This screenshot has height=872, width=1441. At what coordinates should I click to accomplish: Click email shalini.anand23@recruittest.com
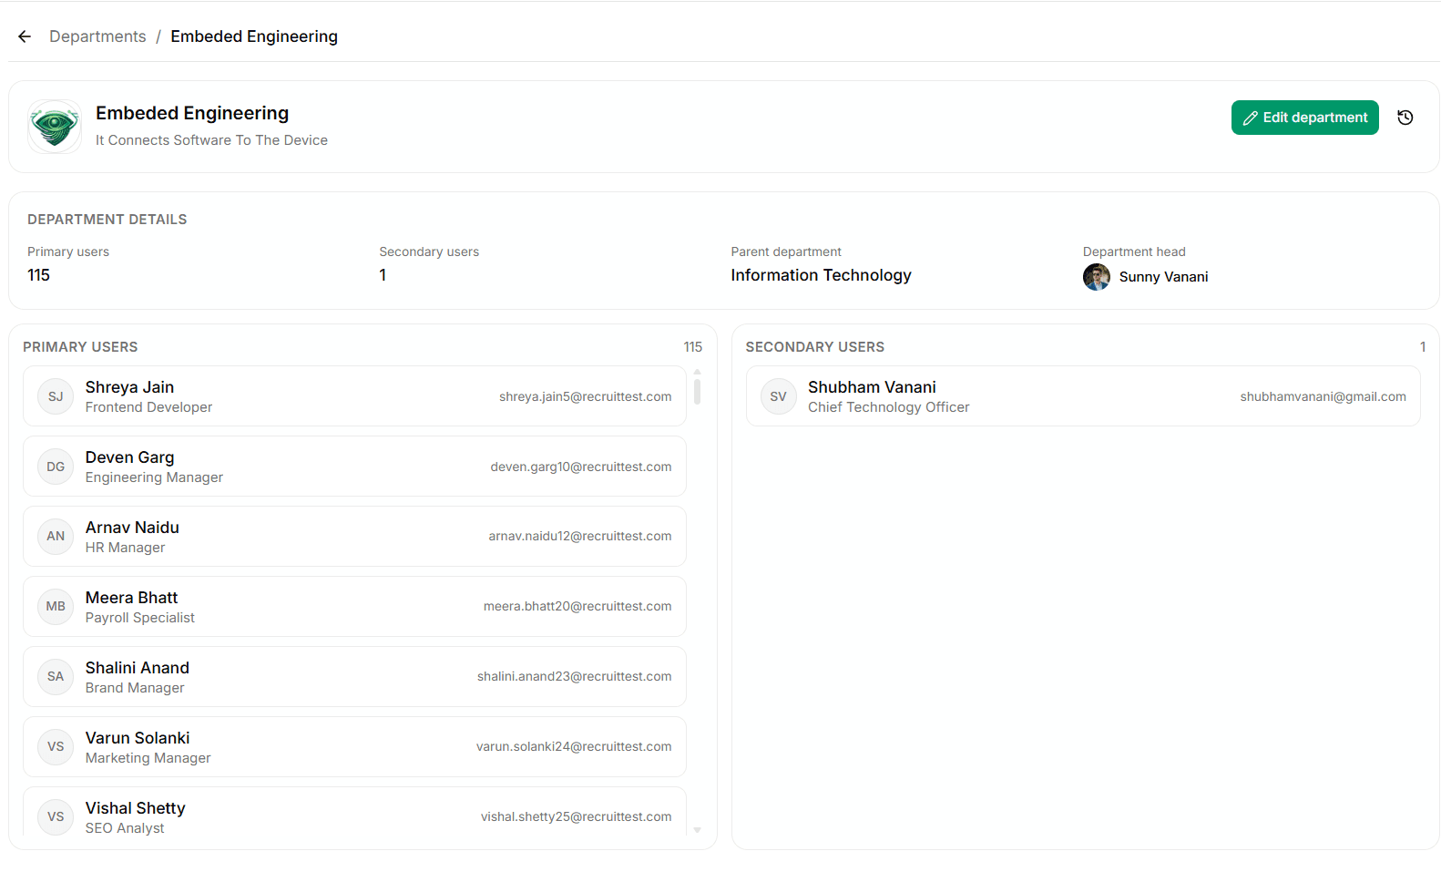(x=575, y=676)
